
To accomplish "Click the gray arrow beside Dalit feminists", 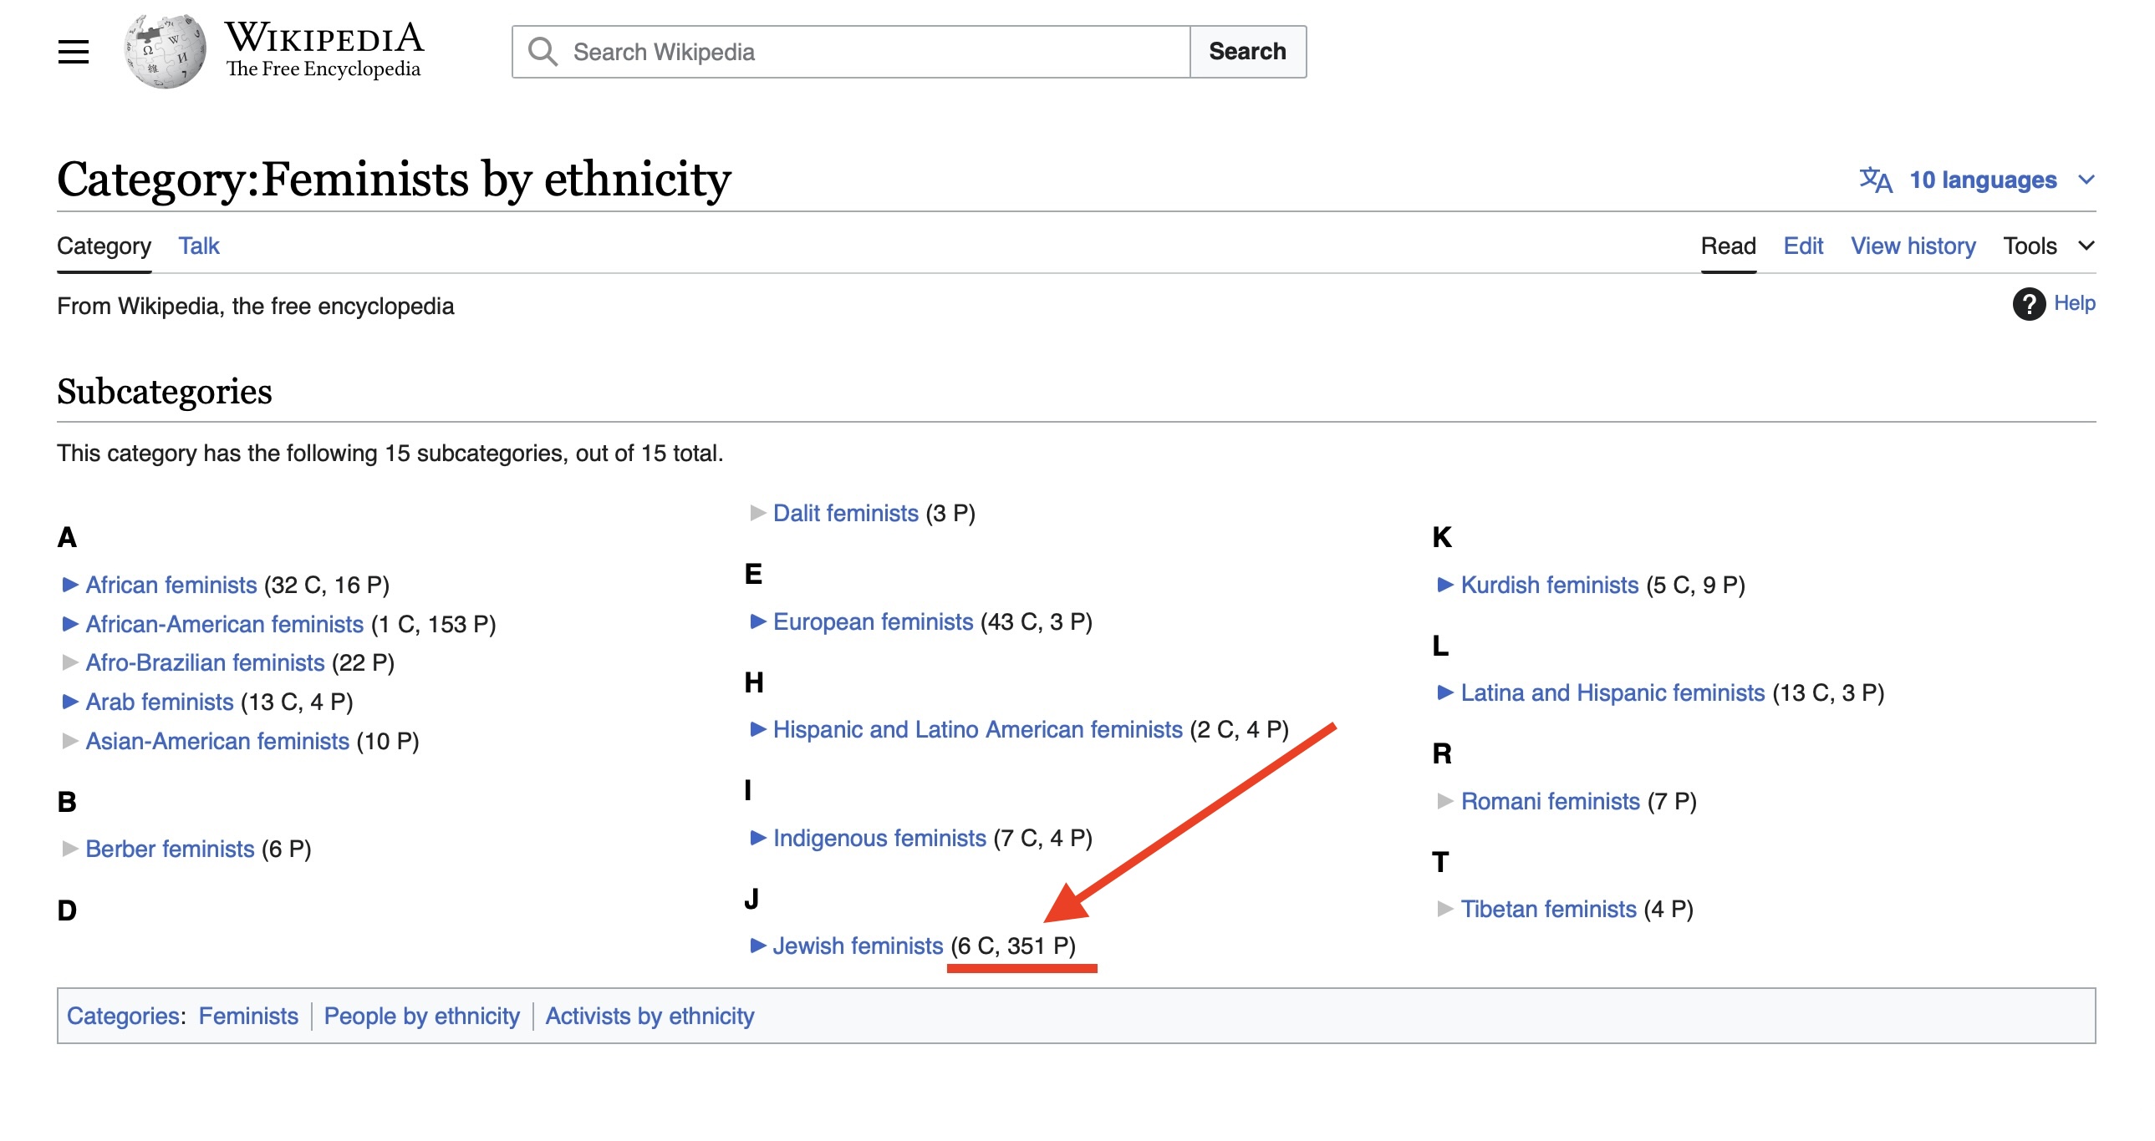I will [758, 512].
